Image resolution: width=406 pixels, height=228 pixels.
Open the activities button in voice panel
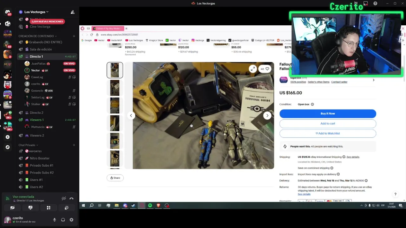coord(49,208)
